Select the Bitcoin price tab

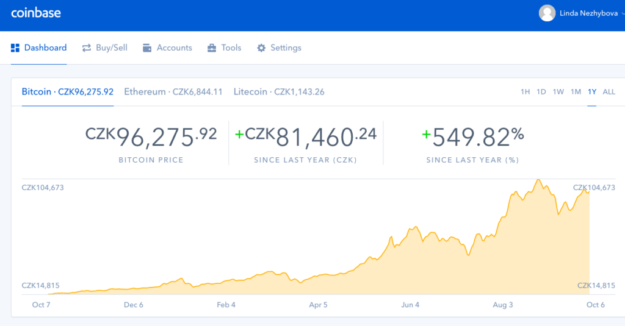(68, 92)
